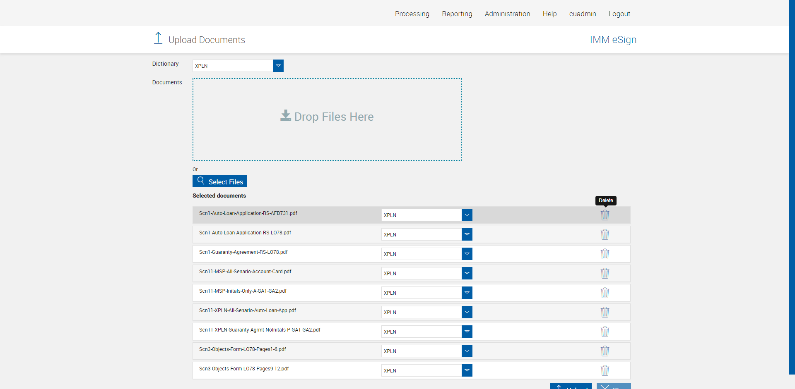Open the Reporting menu
The height and width of the screenshot is (389, 795).
[x=457, y=14]
